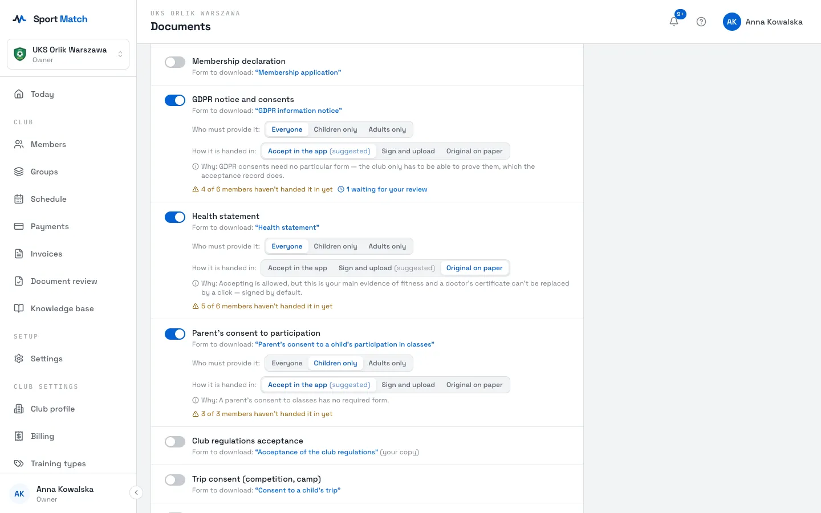
Task: Disable the GDPR notice and consents toggle
Action: click(x=175, y=100)
